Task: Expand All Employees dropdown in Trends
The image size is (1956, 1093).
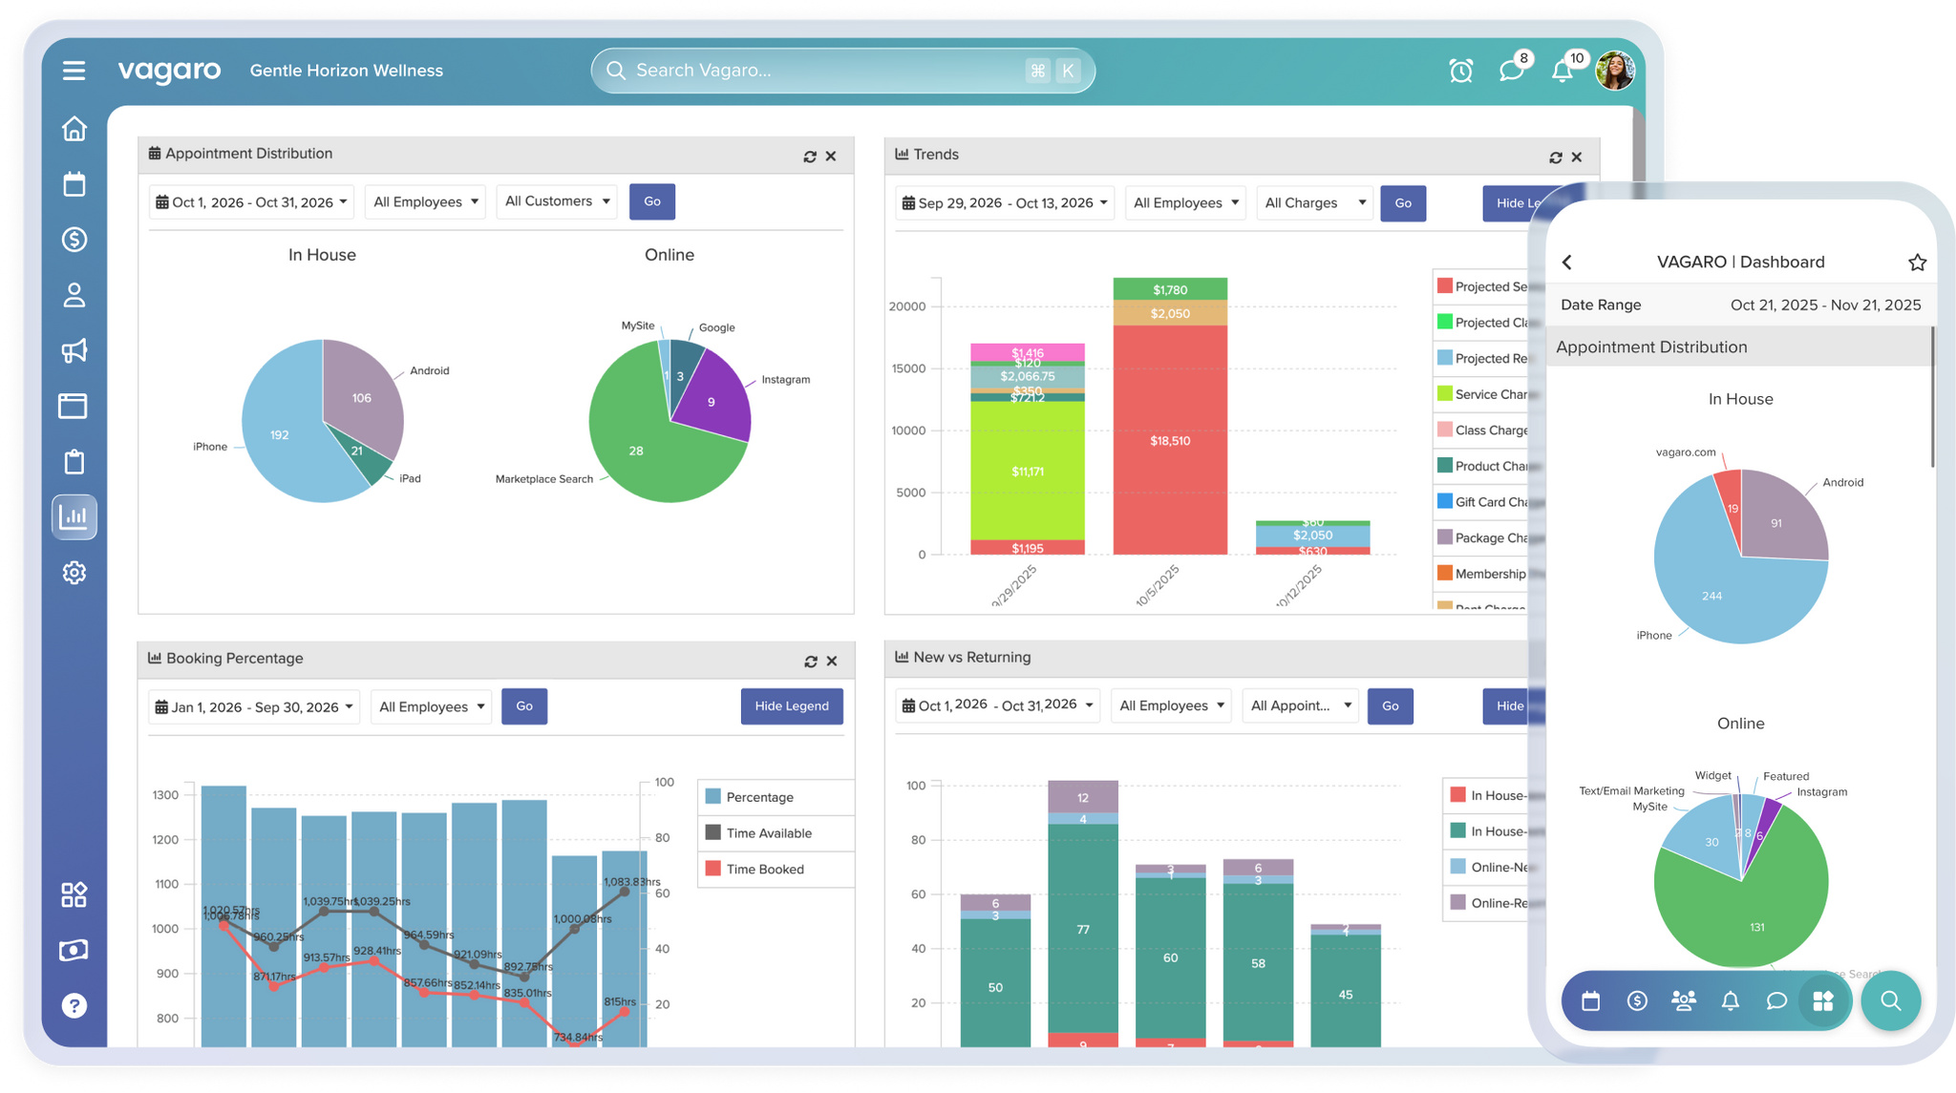Action: click(1185, 203)
